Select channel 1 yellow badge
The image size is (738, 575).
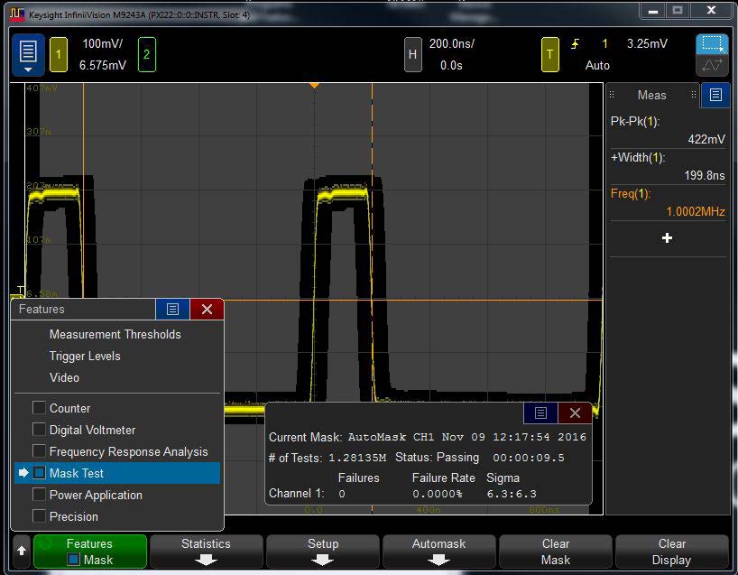pyautogui.click(x=59, y=54)
